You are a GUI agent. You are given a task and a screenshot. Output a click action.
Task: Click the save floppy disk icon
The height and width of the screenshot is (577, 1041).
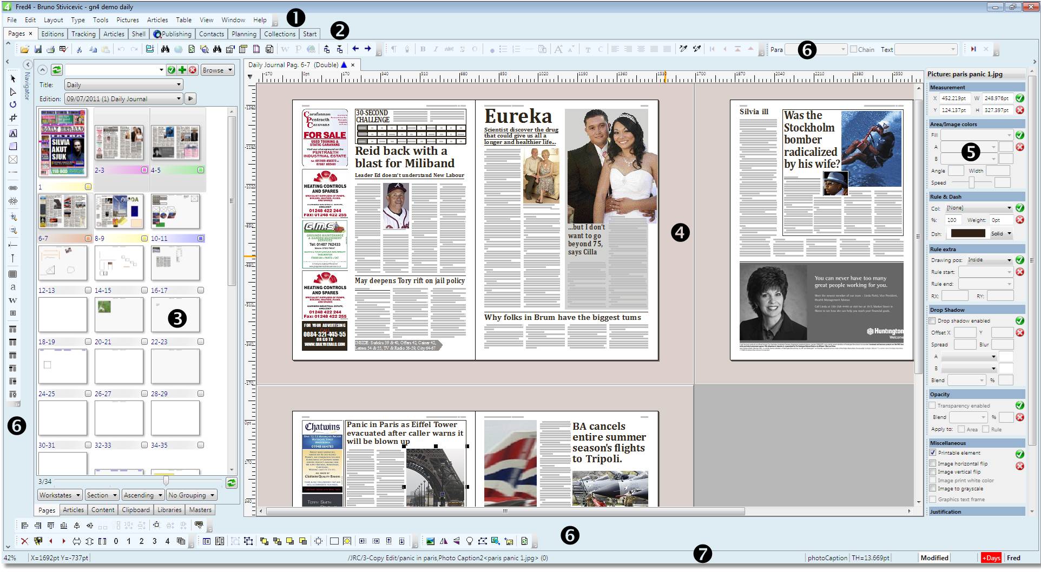click(x=38, y=49)
